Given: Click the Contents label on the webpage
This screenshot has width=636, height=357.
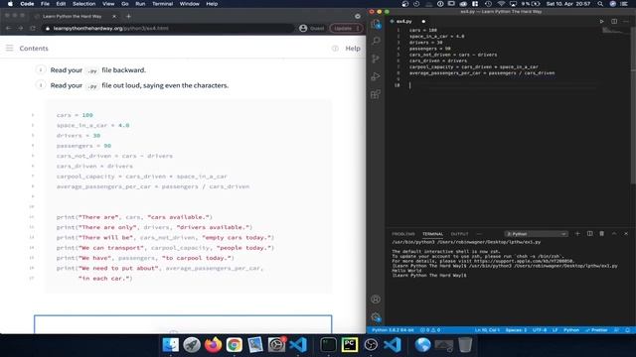Looking at the screenshot, I should coord(34,49).
